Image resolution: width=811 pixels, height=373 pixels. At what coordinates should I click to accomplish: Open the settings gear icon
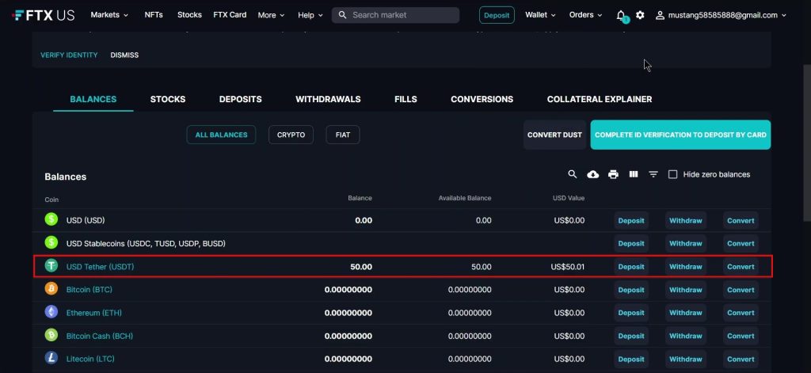(640, 15)
